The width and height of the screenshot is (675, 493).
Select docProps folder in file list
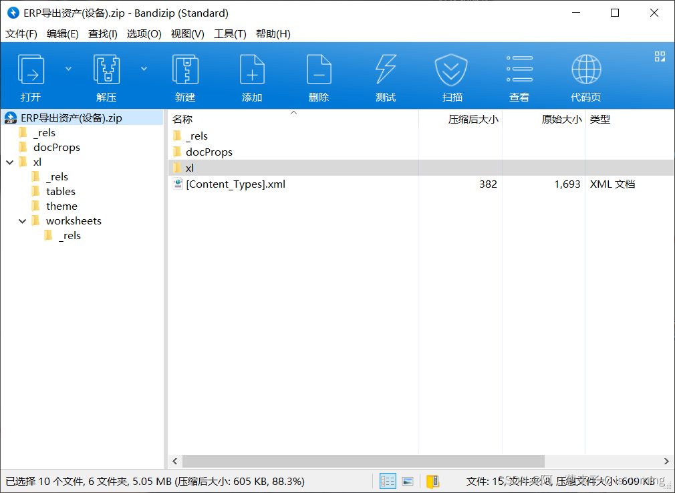(209, 152)
